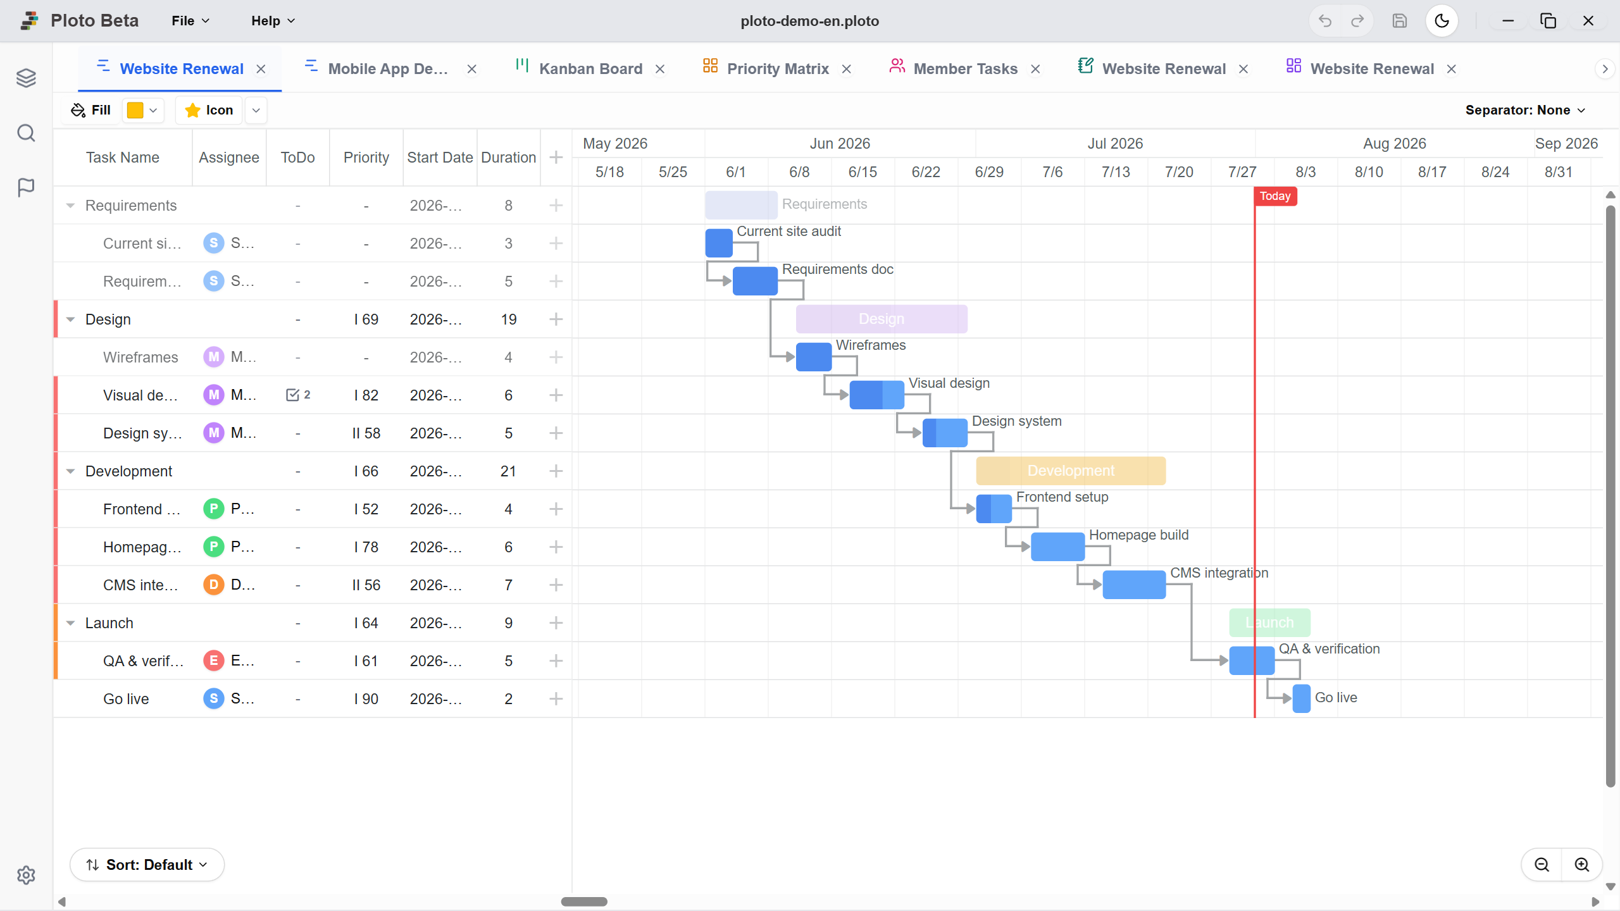Click the Homepage build Gantt bar
Image resolution: width=1620 pixels, height=911 pixels.
(1057, 547)
